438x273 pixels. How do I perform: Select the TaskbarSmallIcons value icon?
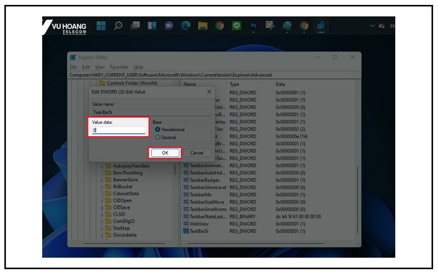[x=186, y=209]
